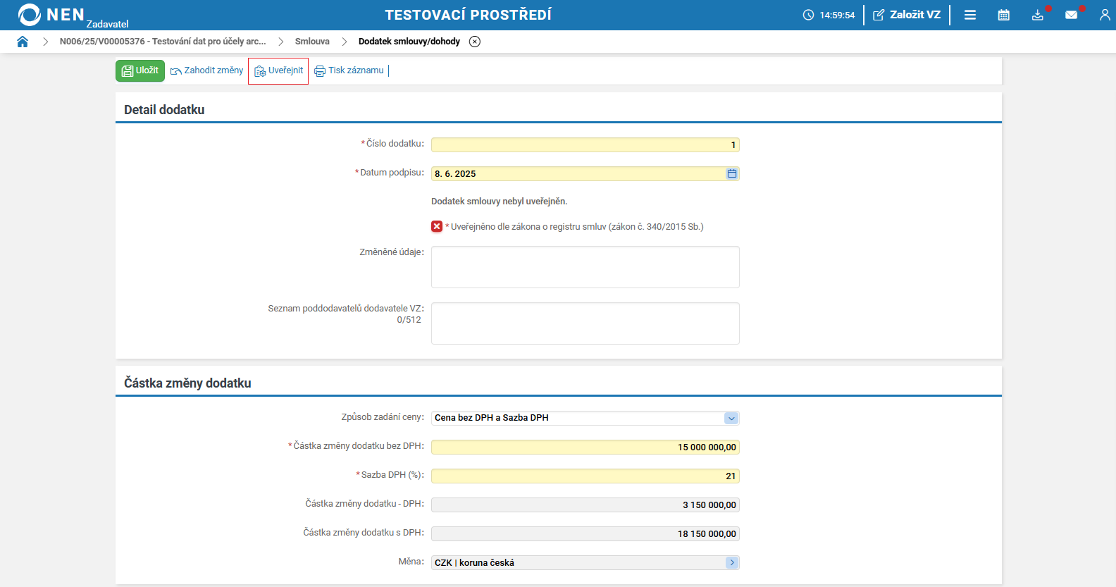Publish the addendum with Uveřejnit
This screenshot has width=1116, height=587.
(278, 70)
